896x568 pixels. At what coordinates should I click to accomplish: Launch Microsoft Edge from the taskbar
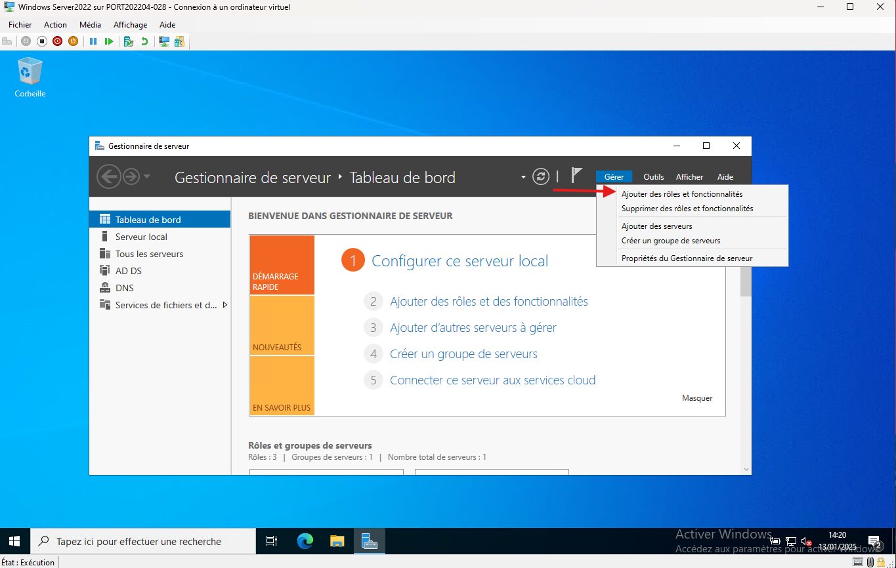(305, 541)
